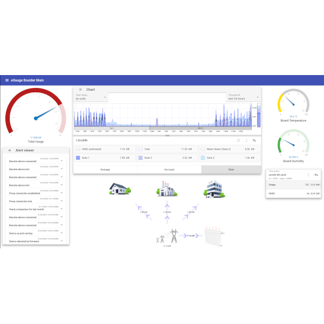Click the HVAC row in the bill cycle panel
The image size is (324, 324).
pos(293,194)
